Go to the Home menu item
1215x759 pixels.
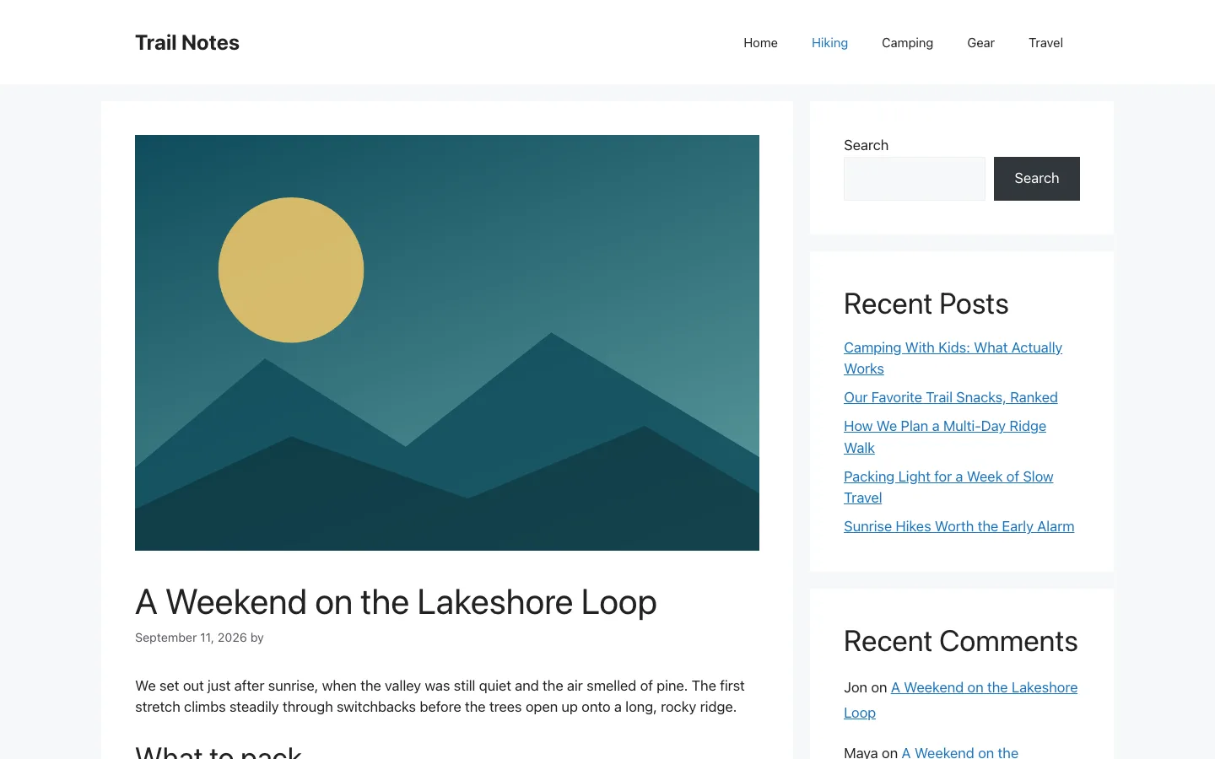(760, 43)
